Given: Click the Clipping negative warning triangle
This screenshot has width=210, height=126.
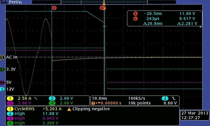Looking at the screenshot, I should click(69, 109).
